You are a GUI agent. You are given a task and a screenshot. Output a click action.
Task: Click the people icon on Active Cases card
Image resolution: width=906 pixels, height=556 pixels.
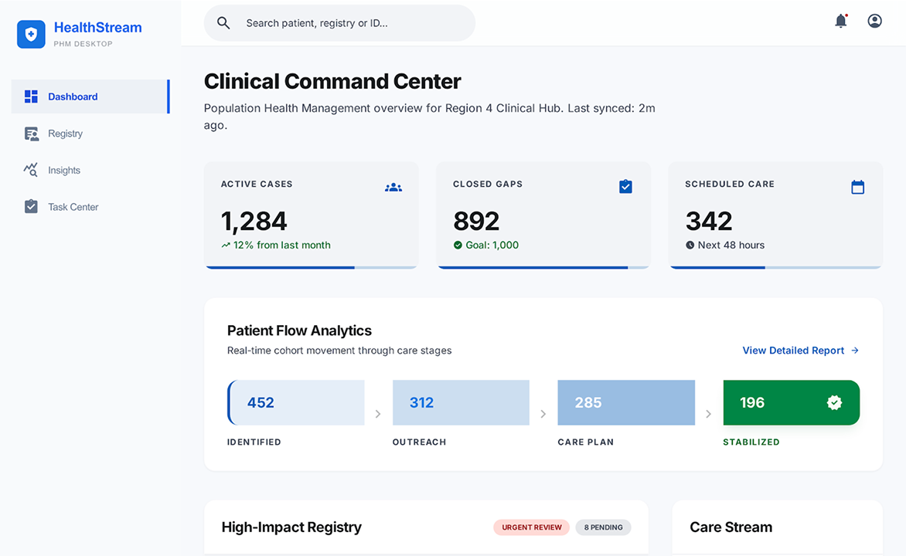point(393,186)
